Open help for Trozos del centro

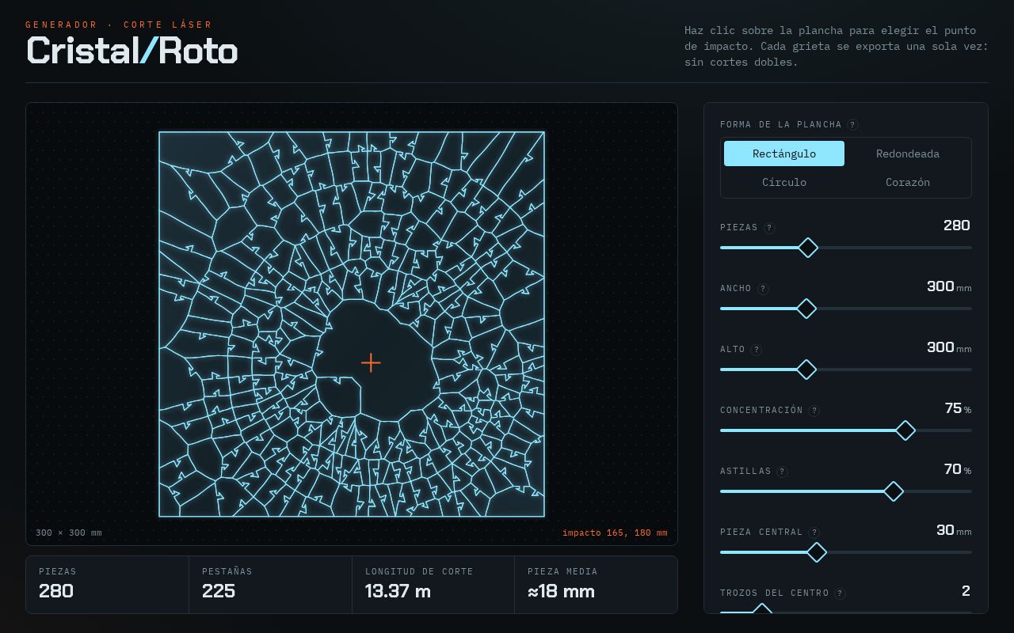click(841, 593)
